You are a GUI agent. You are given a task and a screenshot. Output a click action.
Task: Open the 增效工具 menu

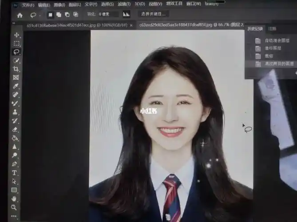(x=174, y=4)
